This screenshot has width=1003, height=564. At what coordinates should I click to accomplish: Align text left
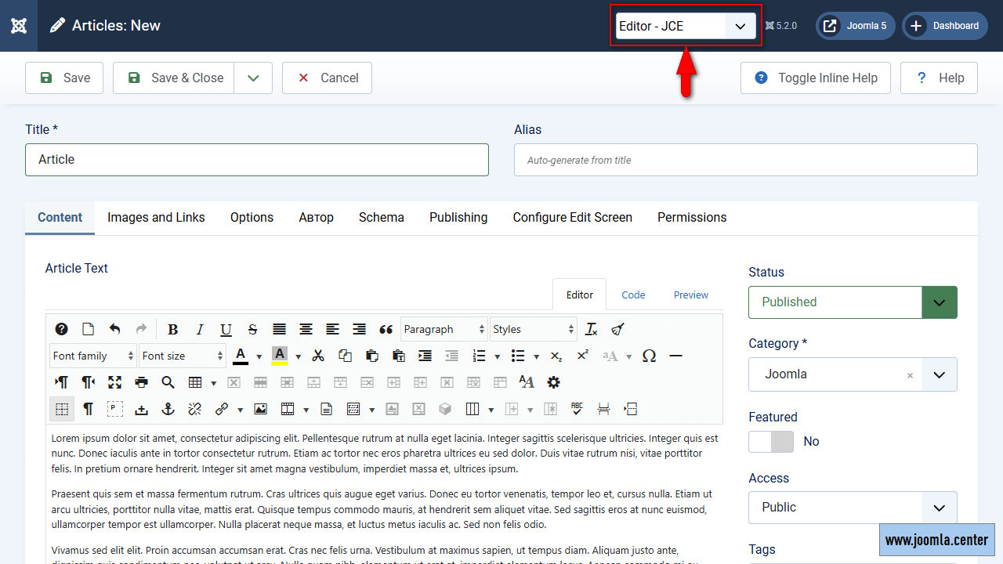tap(332, 329)
